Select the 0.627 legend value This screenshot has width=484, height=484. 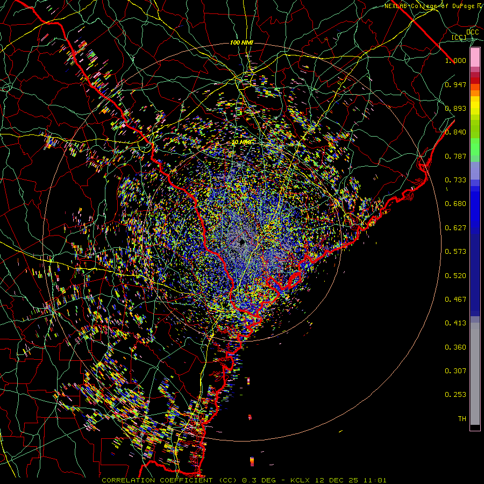coord(455,228)
